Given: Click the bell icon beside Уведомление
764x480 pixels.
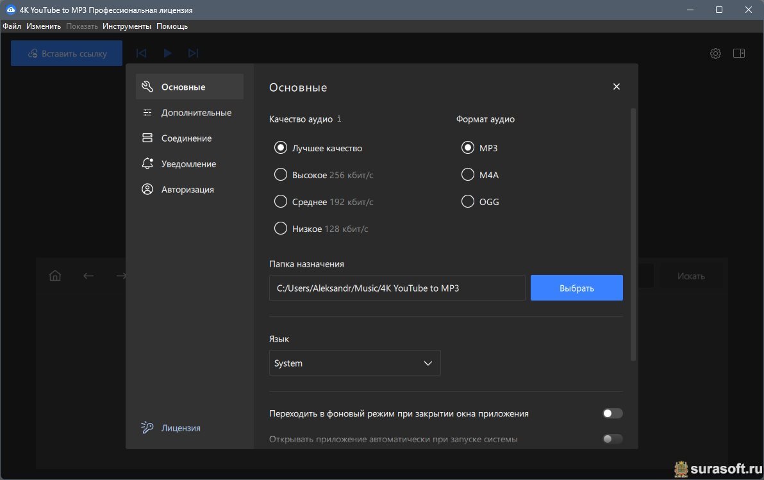Looking at the screenshot, I should point(147,163).
